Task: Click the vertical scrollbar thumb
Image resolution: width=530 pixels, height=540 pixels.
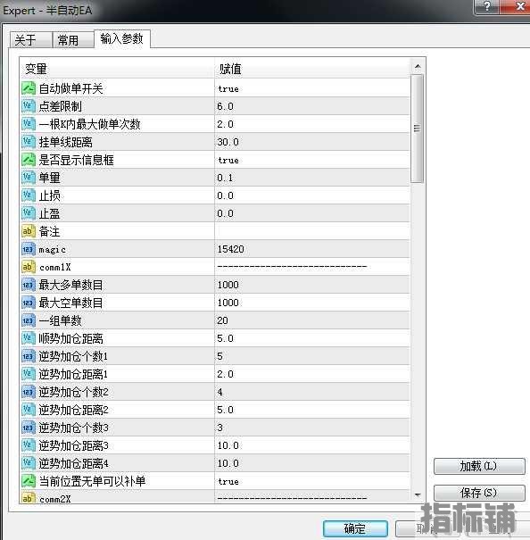Action: 418,129
